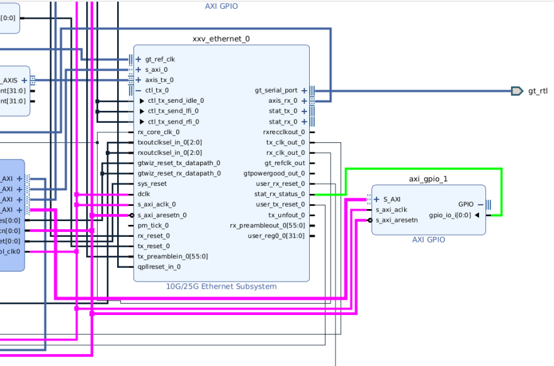Click the xxv_ethernet_0 block title
The width and height of the screenshot is (554, 366).
[x=221, y=38]
